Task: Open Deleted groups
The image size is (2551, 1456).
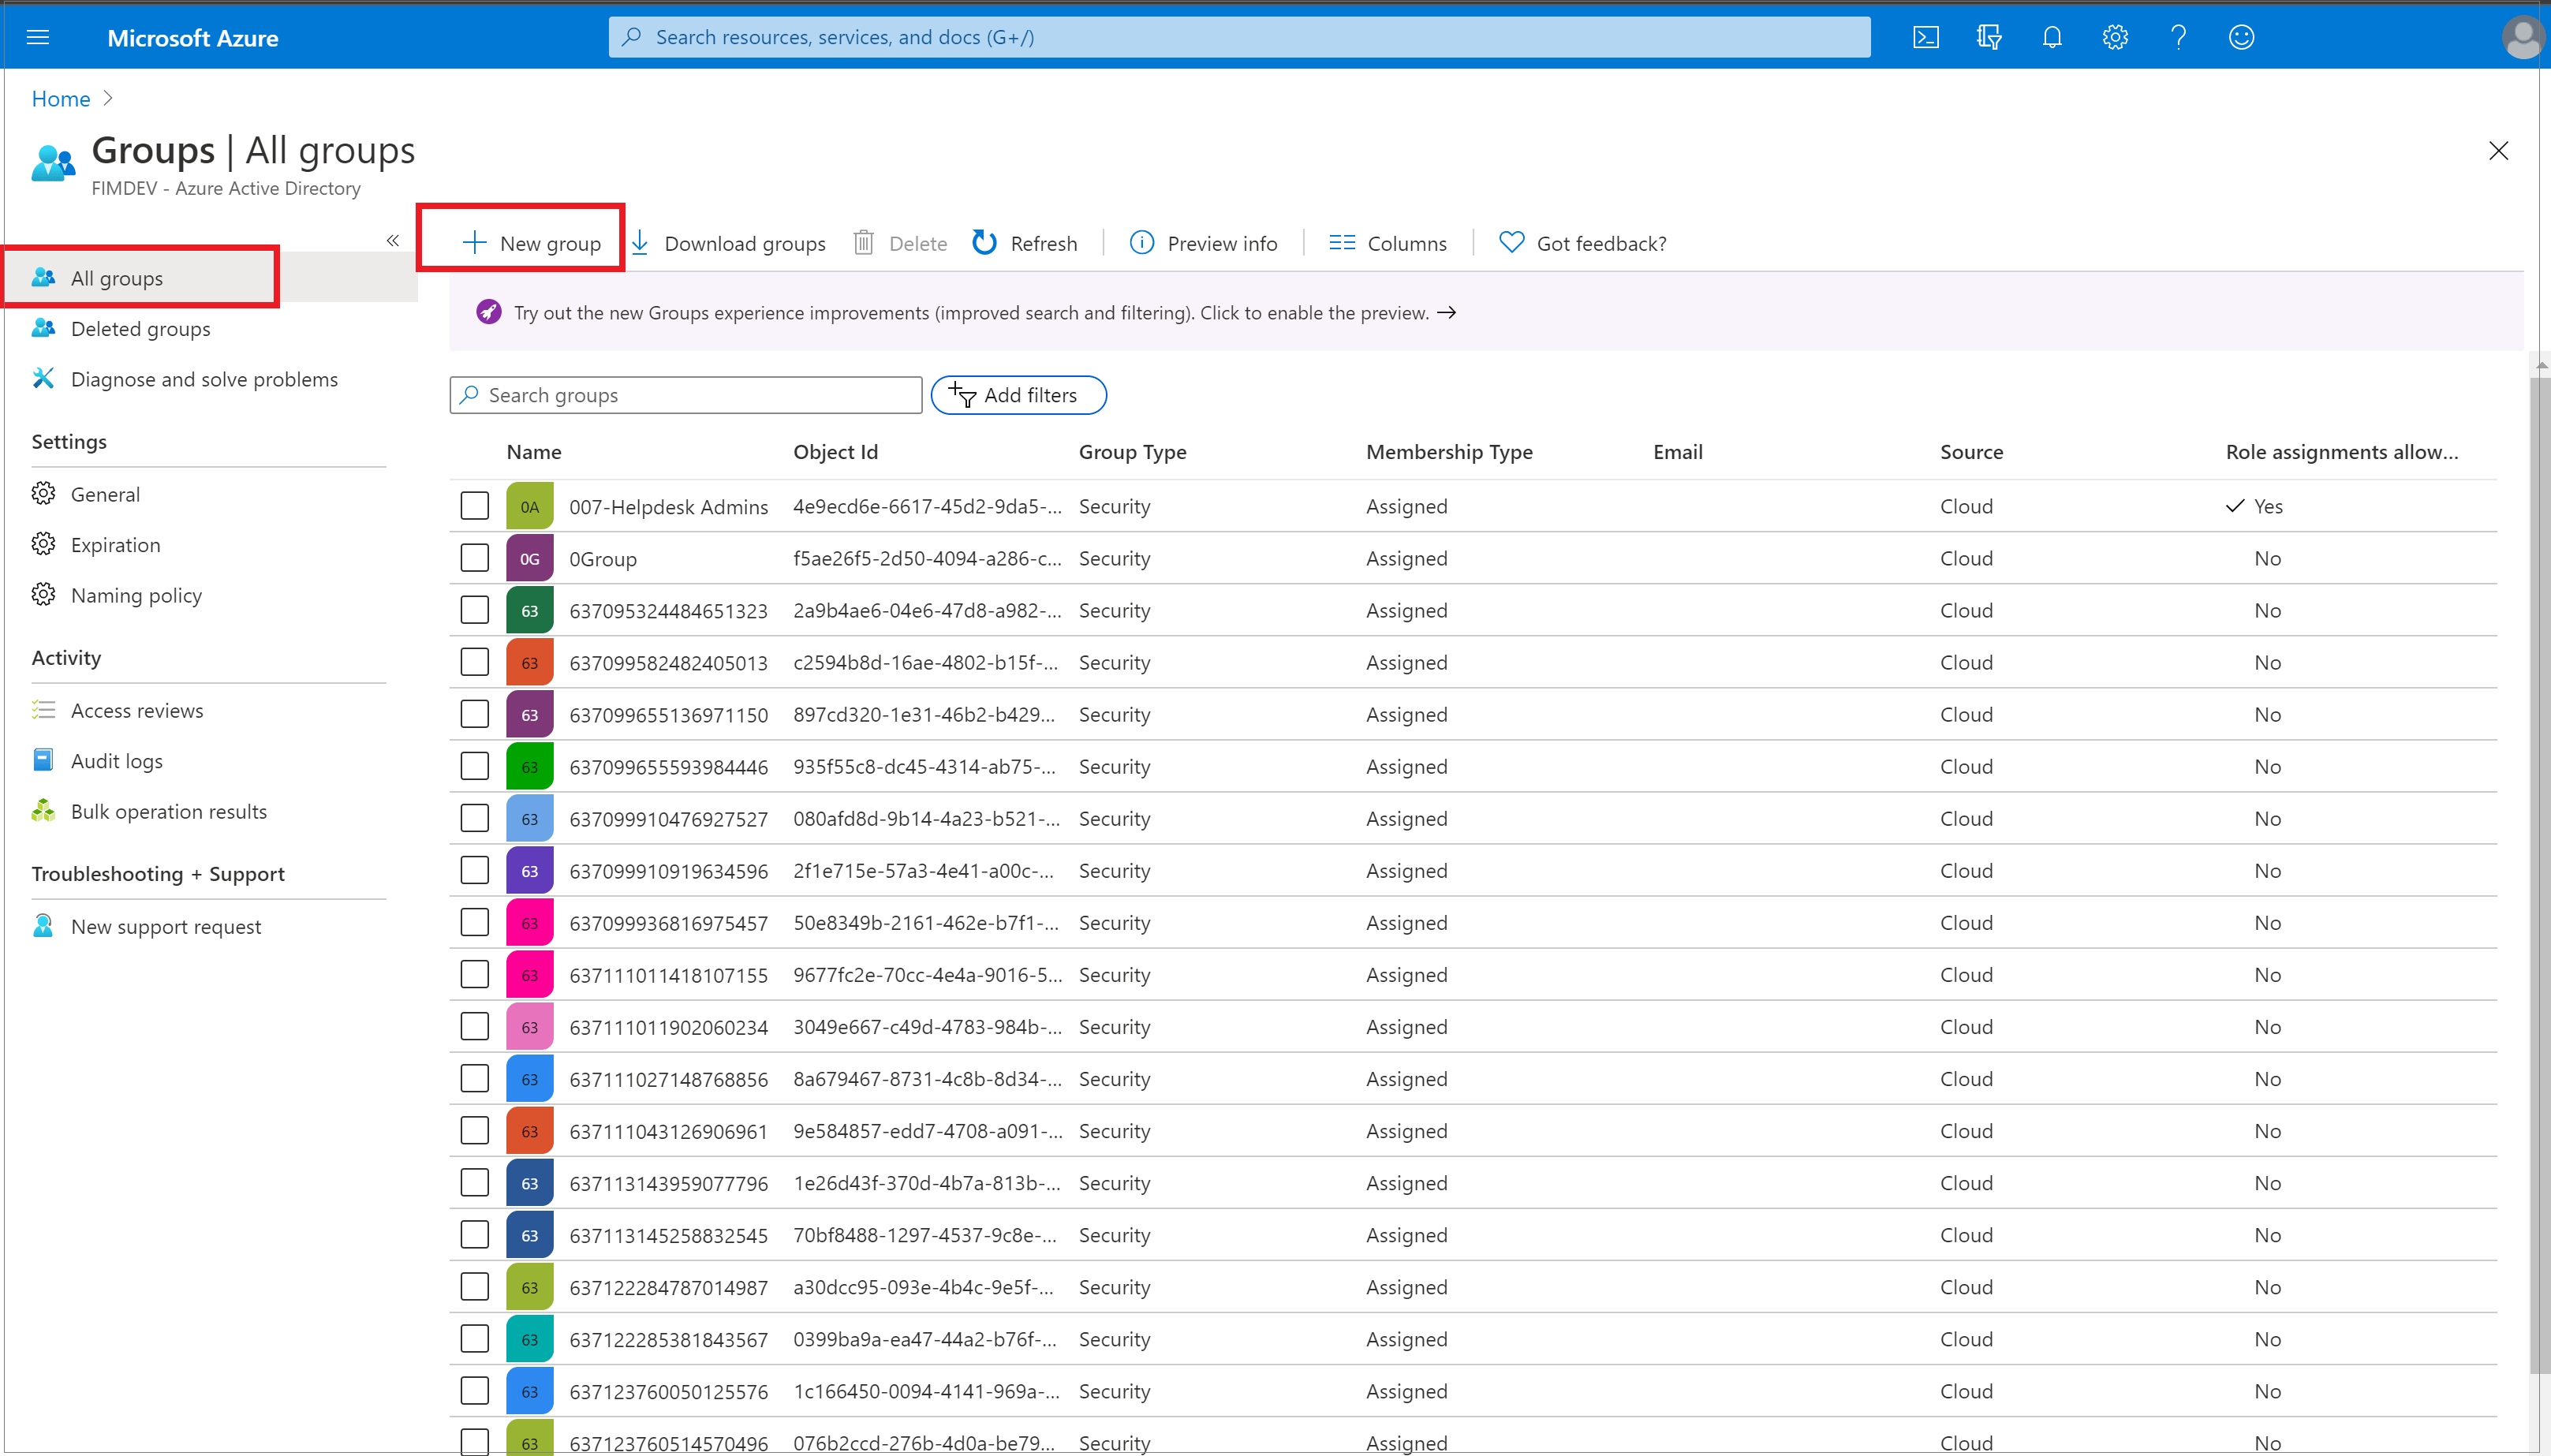Action: pos(140,329)
